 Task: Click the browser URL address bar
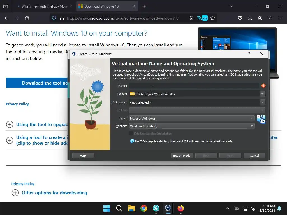pos(123,18)
